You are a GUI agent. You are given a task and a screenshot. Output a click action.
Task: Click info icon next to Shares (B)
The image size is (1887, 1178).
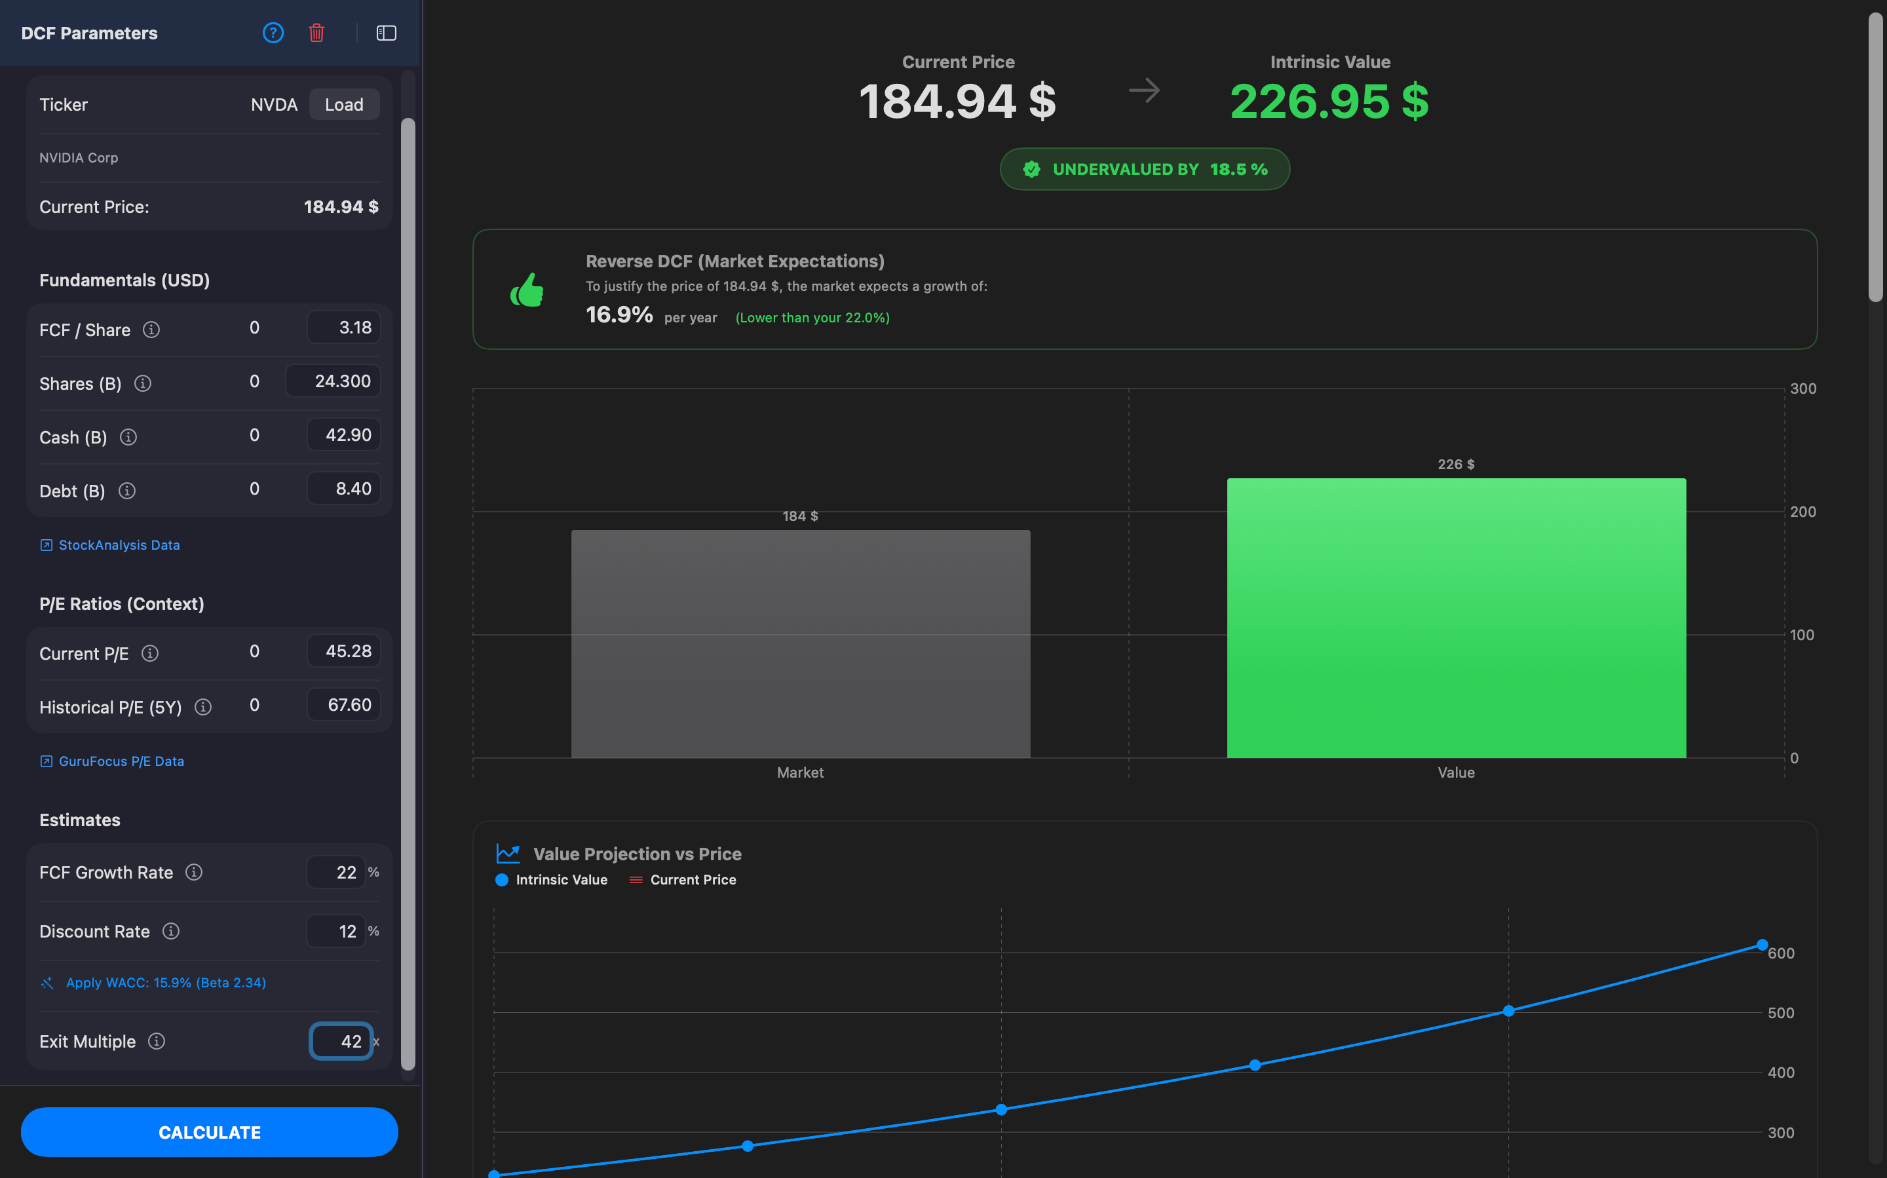(143, 383)
